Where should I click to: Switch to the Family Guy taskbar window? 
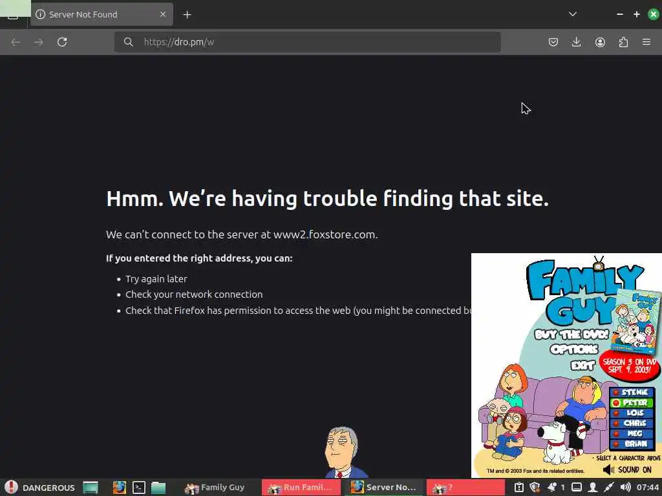(x=215, y=488)
